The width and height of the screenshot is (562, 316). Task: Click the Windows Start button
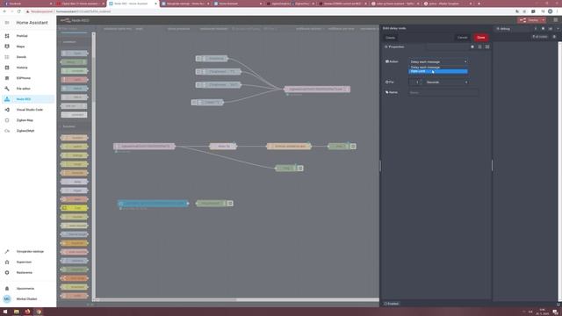pyautogui.click(x=5, y=312)
